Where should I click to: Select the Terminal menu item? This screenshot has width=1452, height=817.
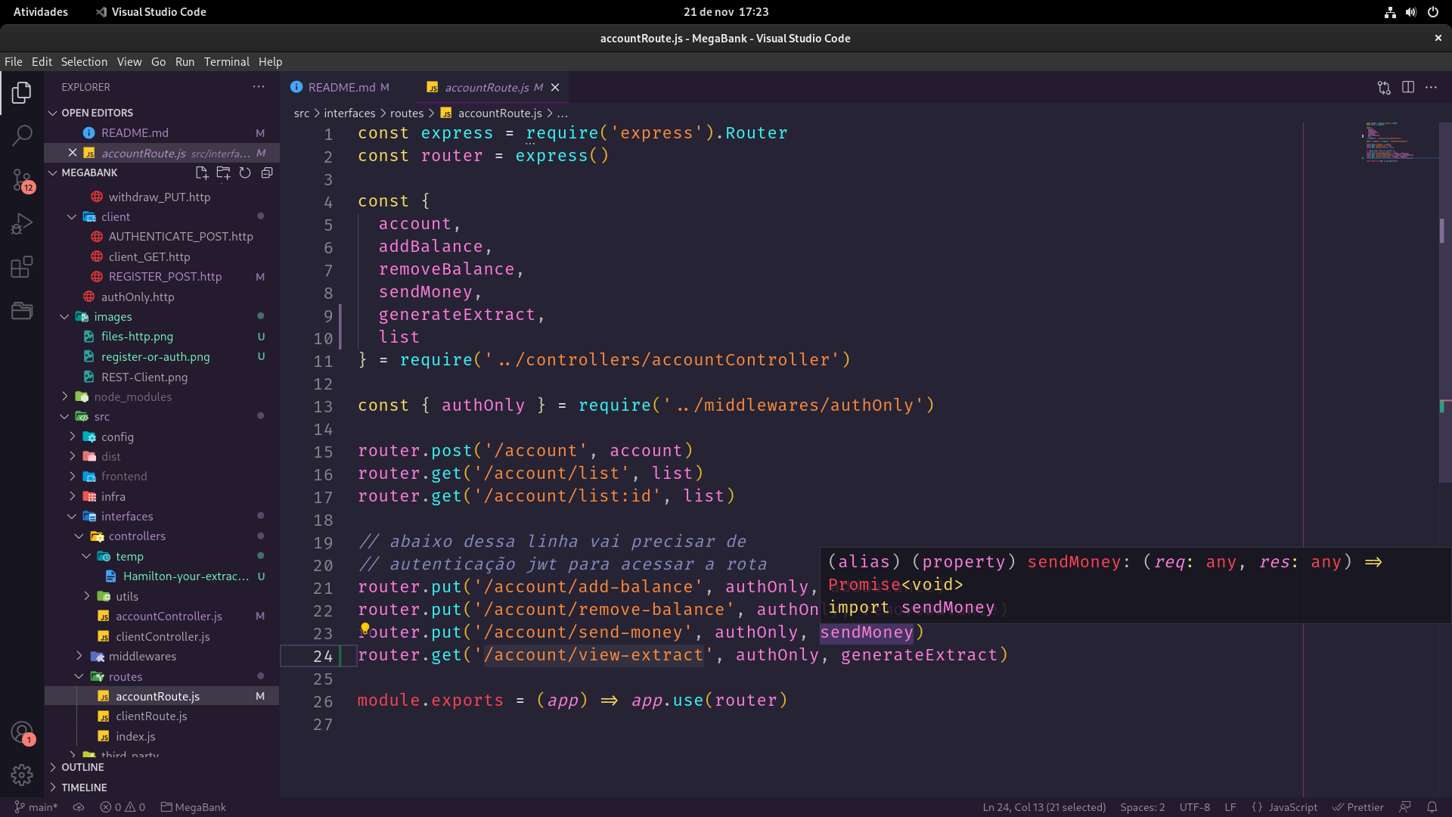(x=225, y=61)
